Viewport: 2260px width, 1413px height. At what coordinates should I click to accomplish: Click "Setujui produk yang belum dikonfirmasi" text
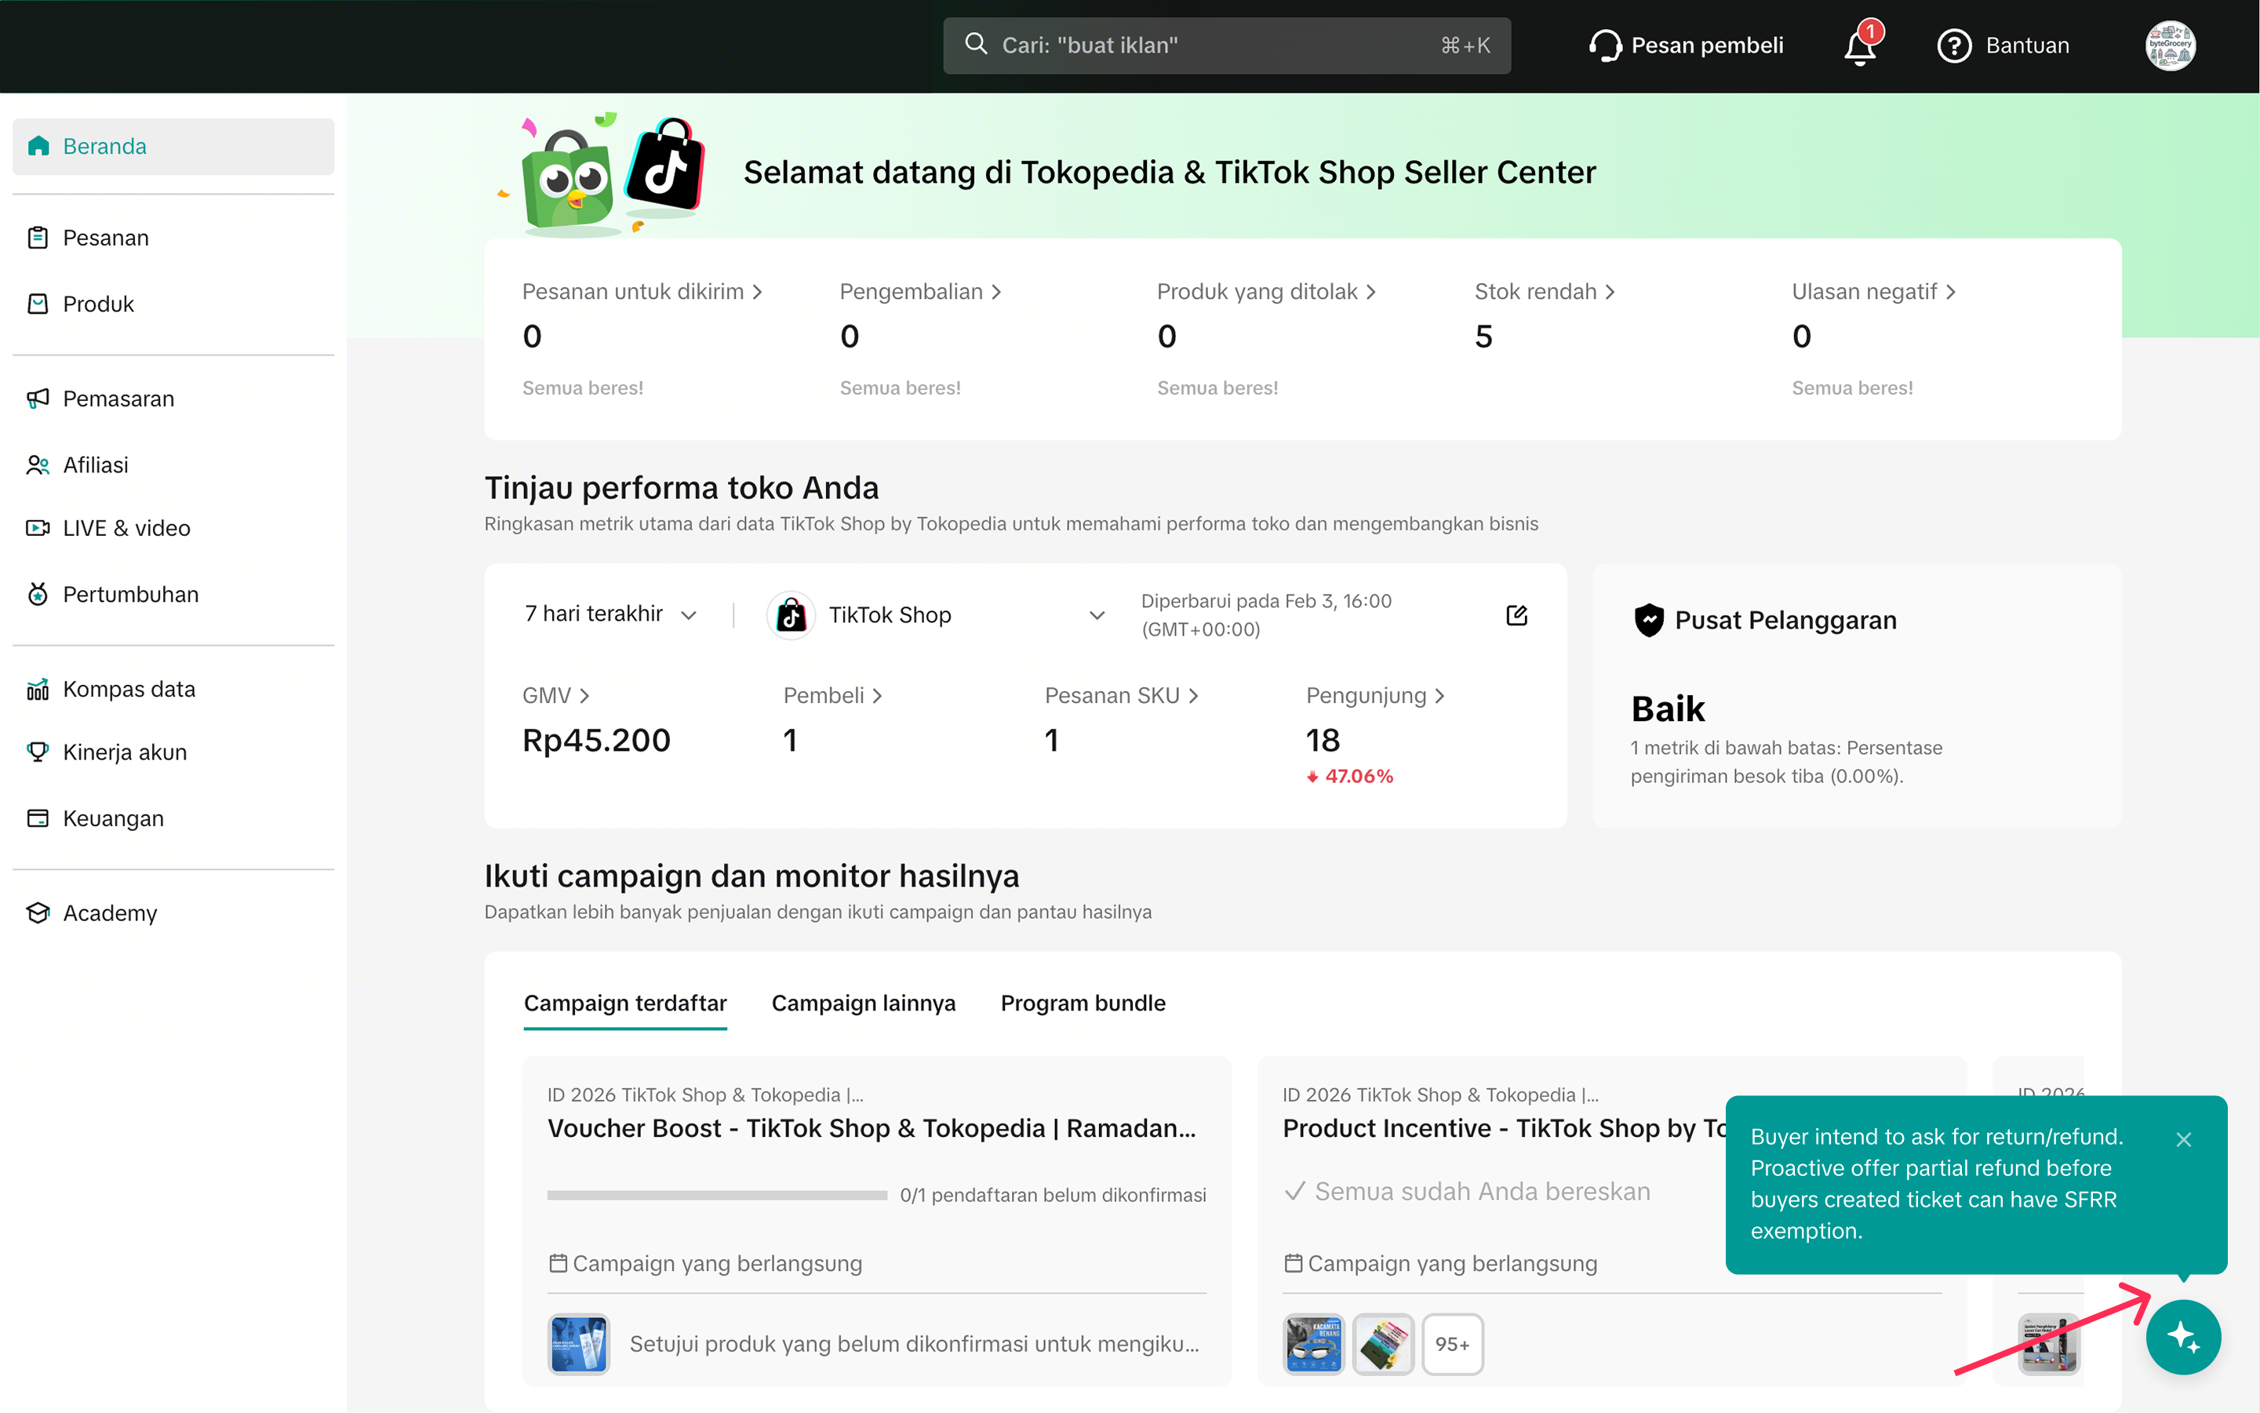point(914,1345)
